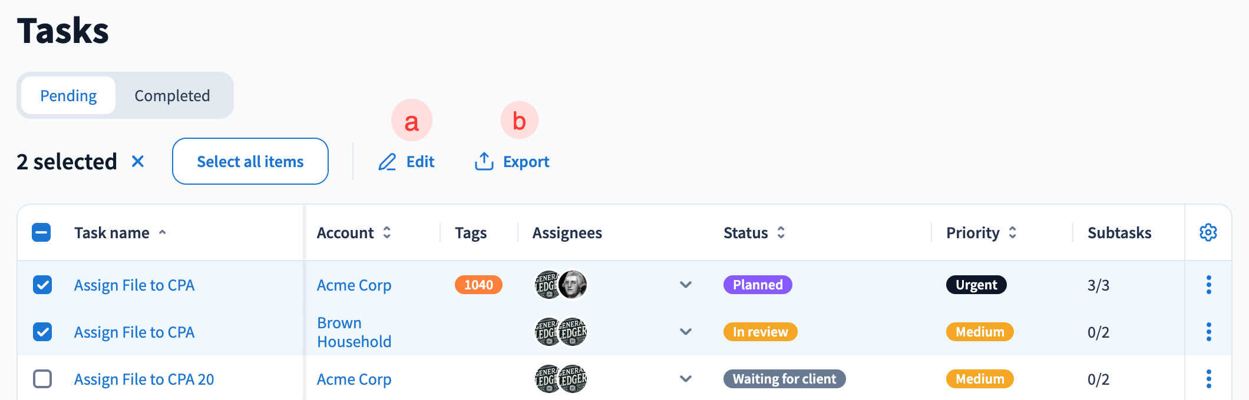Open three-dot menu for Acme Corp Planned task
The width and height of the screenshot is (1249, 400).
click(1208, 285)
